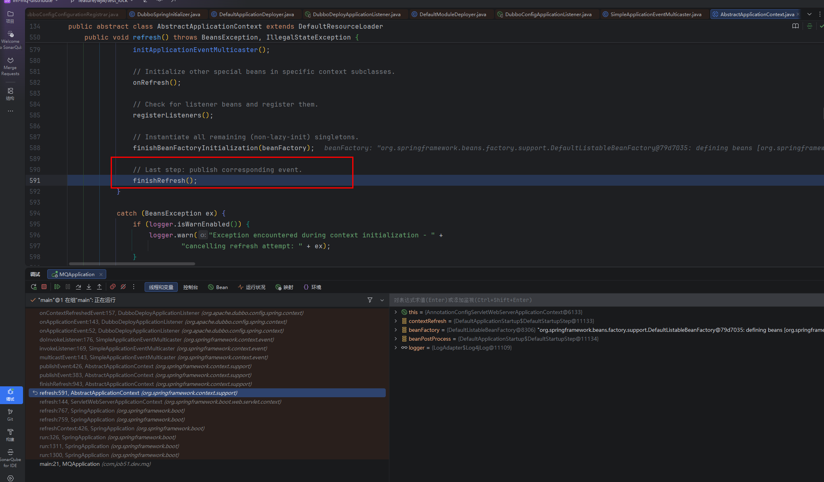This screenshot has height=482, width=824.
Task: Click the View Breakpoints icon
Action: pyautogui.click(x=113, y=287)
